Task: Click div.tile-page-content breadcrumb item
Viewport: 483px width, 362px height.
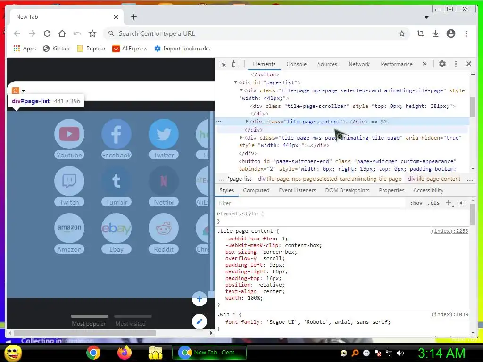Action: tap(434, 179)
